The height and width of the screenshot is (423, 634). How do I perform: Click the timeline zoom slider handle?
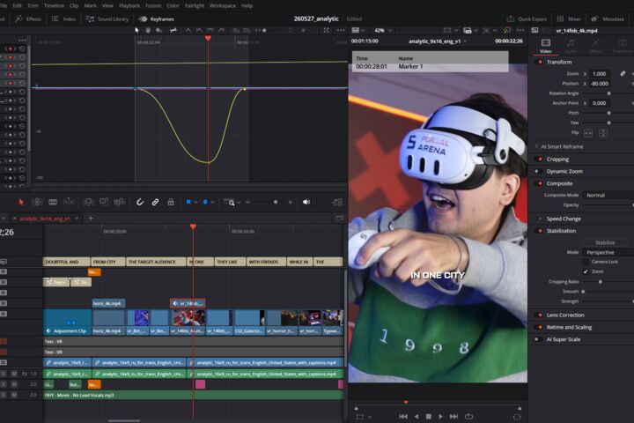[x=276, y=202]
